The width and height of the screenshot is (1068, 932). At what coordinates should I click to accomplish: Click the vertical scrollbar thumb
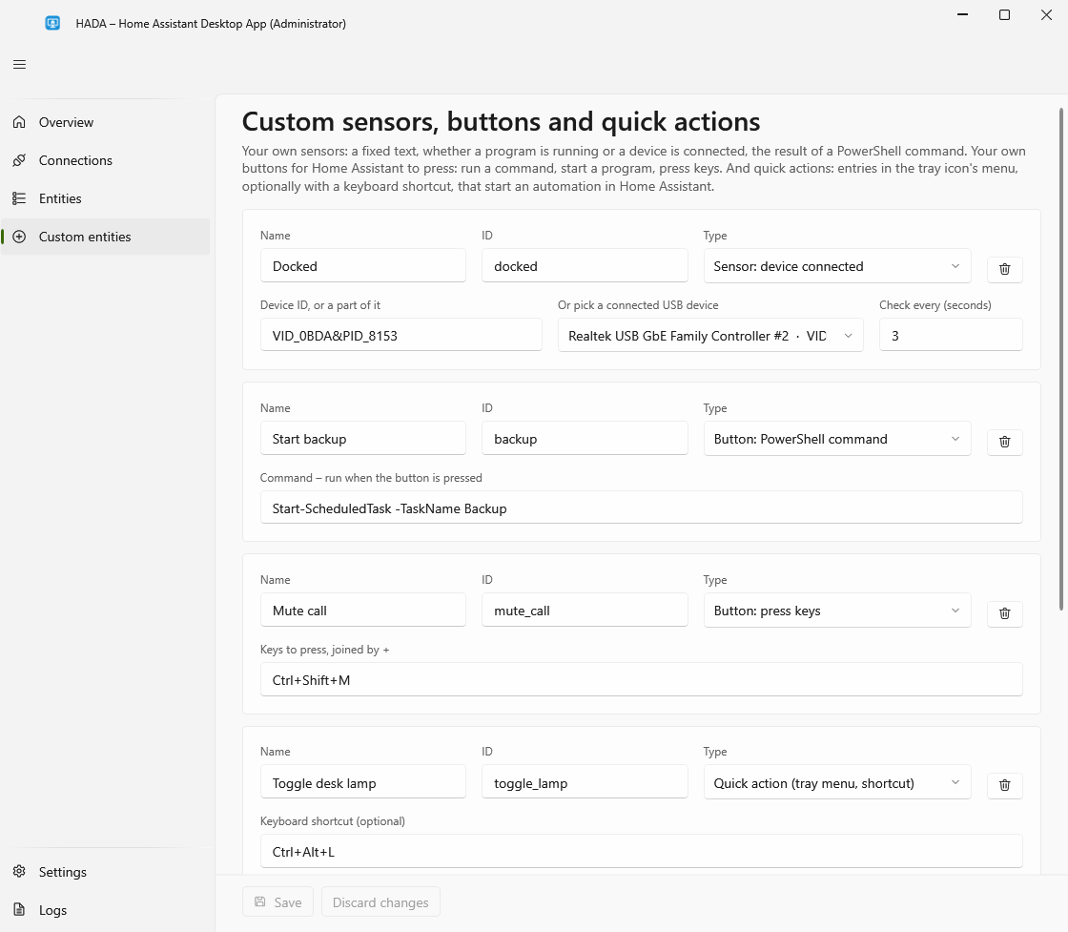1061,360
